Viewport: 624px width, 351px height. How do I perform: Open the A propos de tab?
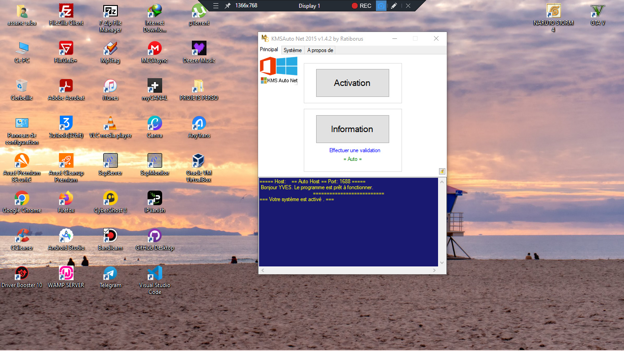click(320, 50)
